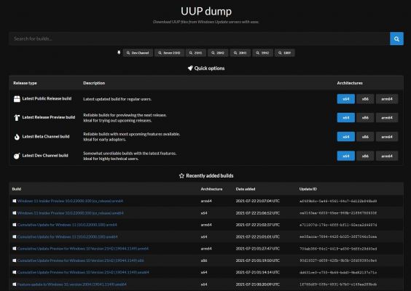
Task: Focus the Search for builds field
Action: (199, 39)
